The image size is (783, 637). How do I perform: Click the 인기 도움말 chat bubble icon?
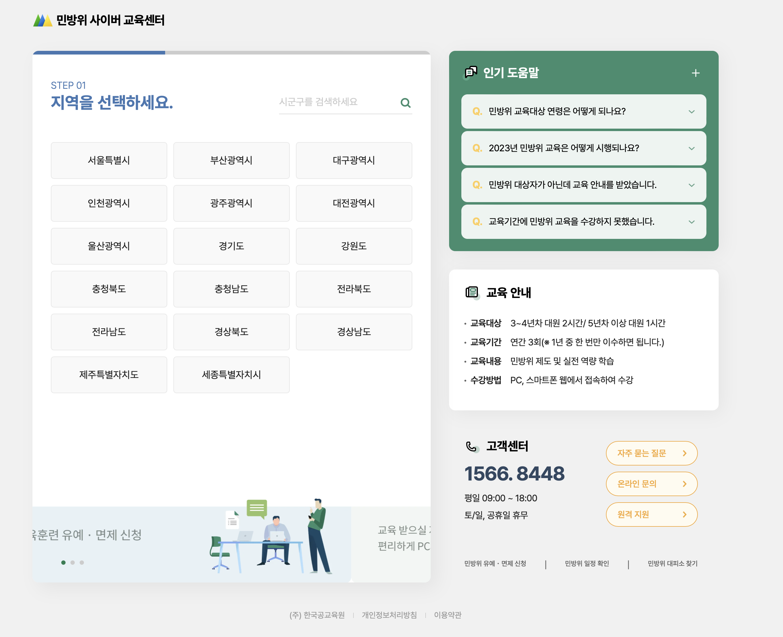pos(471,72)
